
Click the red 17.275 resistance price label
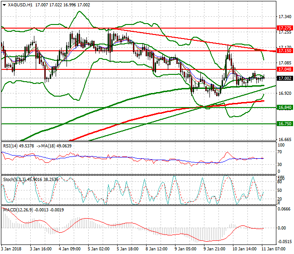tap(285, 28)
